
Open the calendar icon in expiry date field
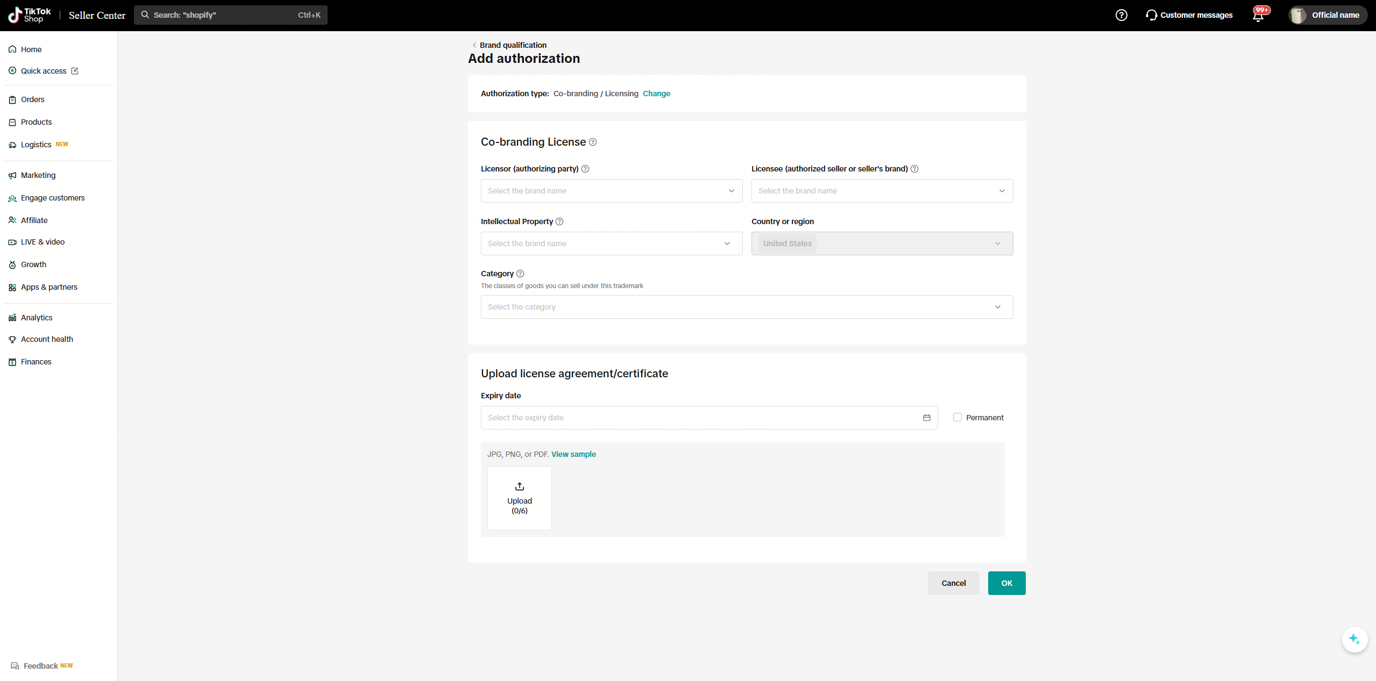(927, 418)
